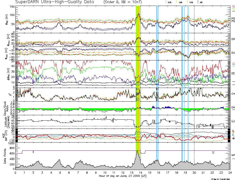Click the x-axis title Hour of day

coord(123,176)
